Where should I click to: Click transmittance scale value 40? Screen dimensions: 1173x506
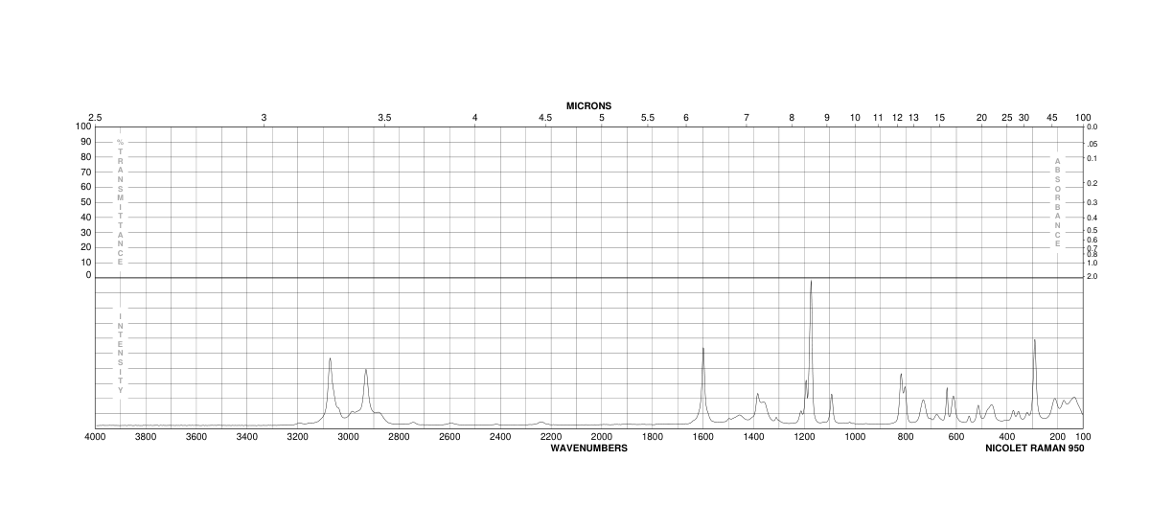pos(86,217)
